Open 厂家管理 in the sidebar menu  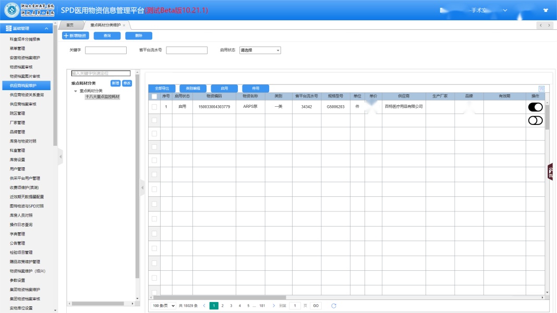(x=17, y=122)
